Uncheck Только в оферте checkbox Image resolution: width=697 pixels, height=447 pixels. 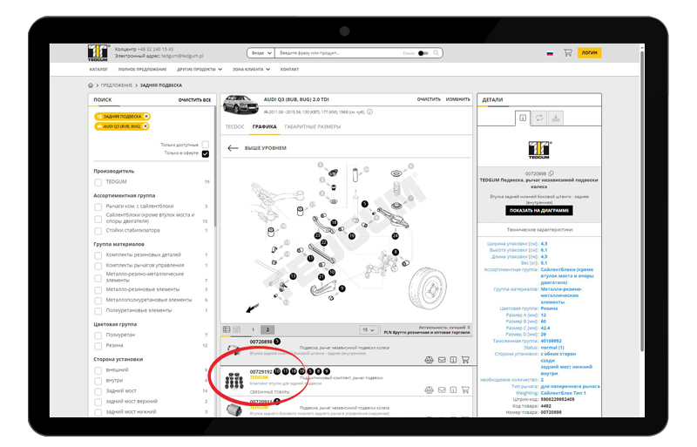point(206,153)
